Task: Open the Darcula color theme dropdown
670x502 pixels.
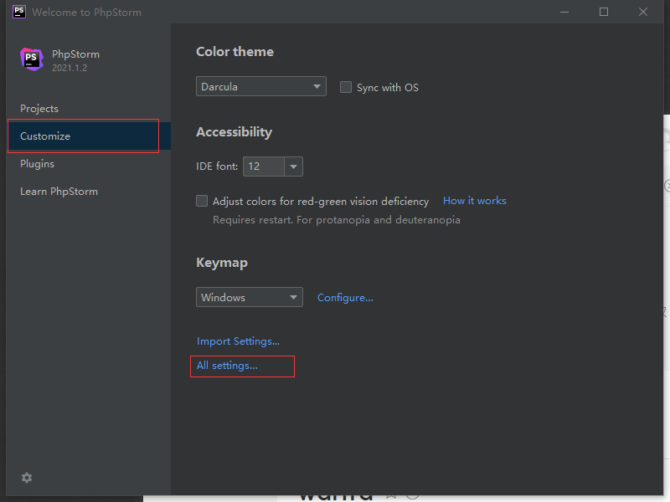Action: point(261,86)
